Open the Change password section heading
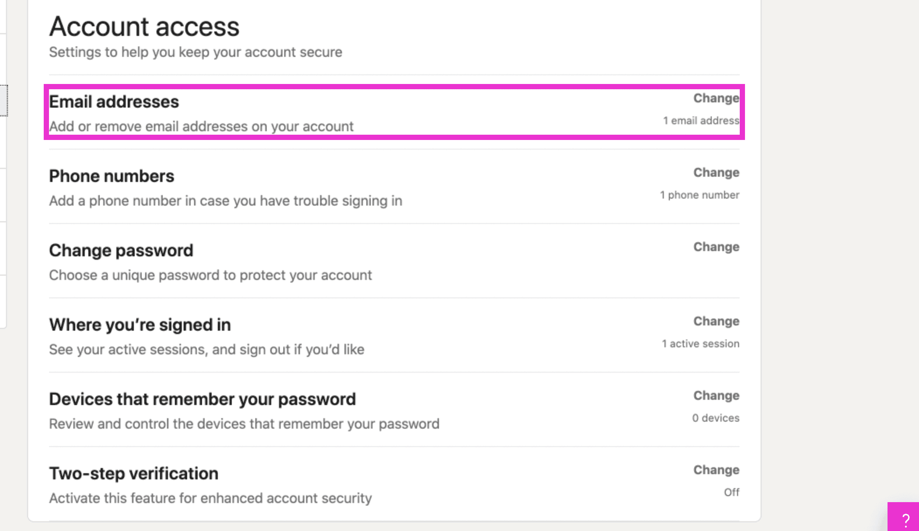 click(x=121, y=251)
